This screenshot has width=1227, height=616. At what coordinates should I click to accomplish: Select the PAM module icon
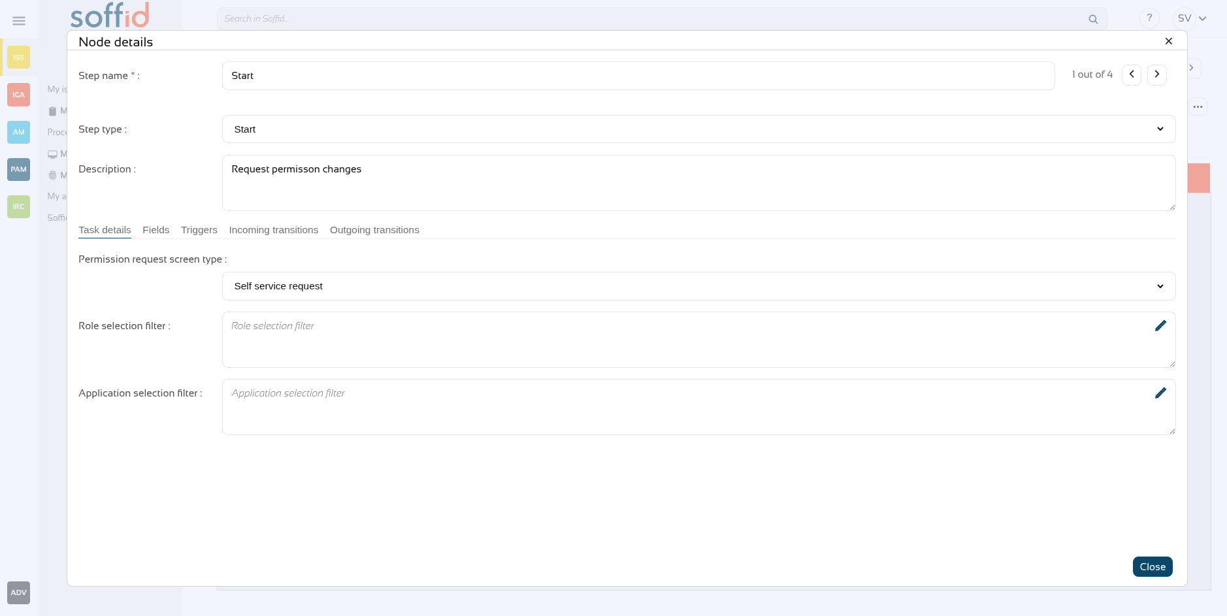18,169
